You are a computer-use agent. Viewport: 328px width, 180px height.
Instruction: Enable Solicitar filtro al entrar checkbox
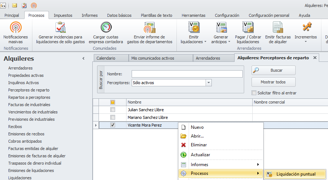coord(254,93)
